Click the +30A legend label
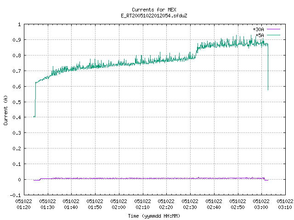Screen dimensions: 294x220 258,29
